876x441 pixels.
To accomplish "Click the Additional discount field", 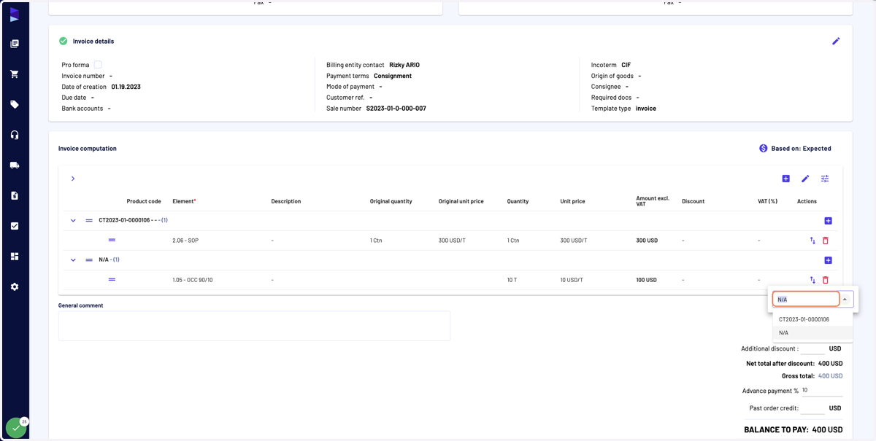I will 813,348.
